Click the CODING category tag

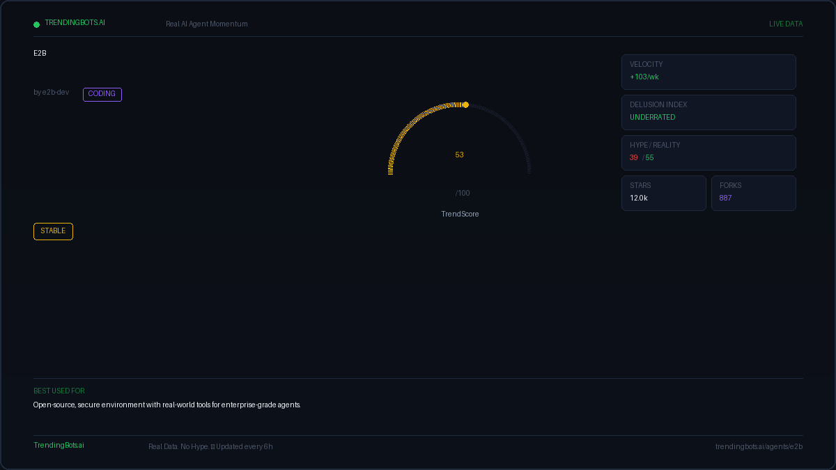click(x=102, y=94)
